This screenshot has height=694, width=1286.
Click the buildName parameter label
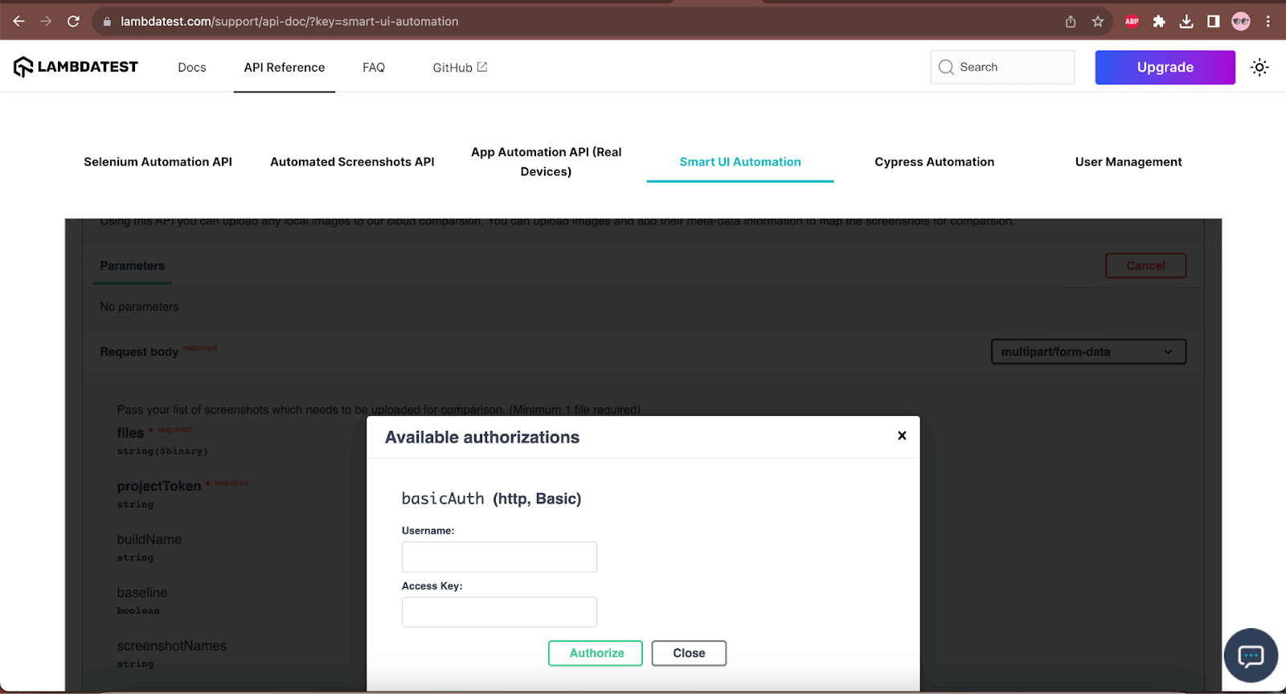[149, 540]
